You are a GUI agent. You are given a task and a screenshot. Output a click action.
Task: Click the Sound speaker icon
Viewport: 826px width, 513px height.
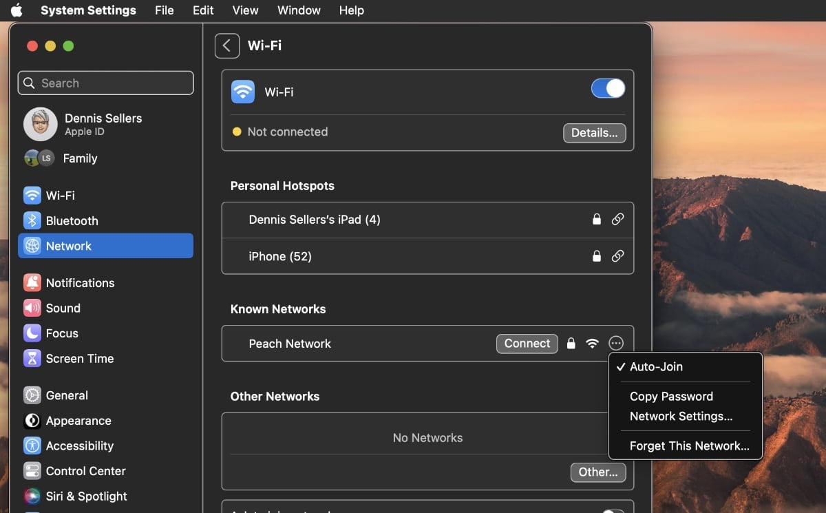[x=32, y=308]
